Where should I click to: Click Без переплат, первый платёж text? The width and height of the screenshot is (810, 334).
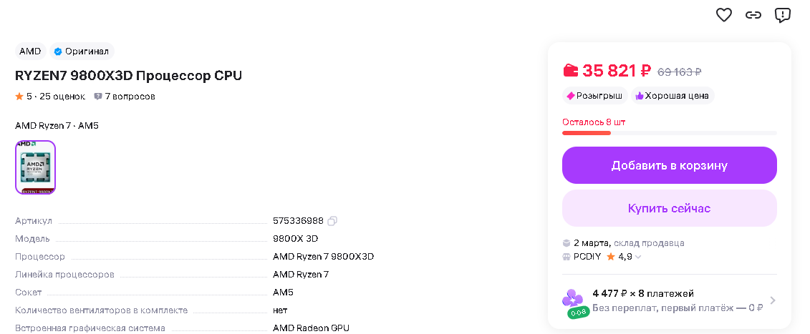pos(678,308)
